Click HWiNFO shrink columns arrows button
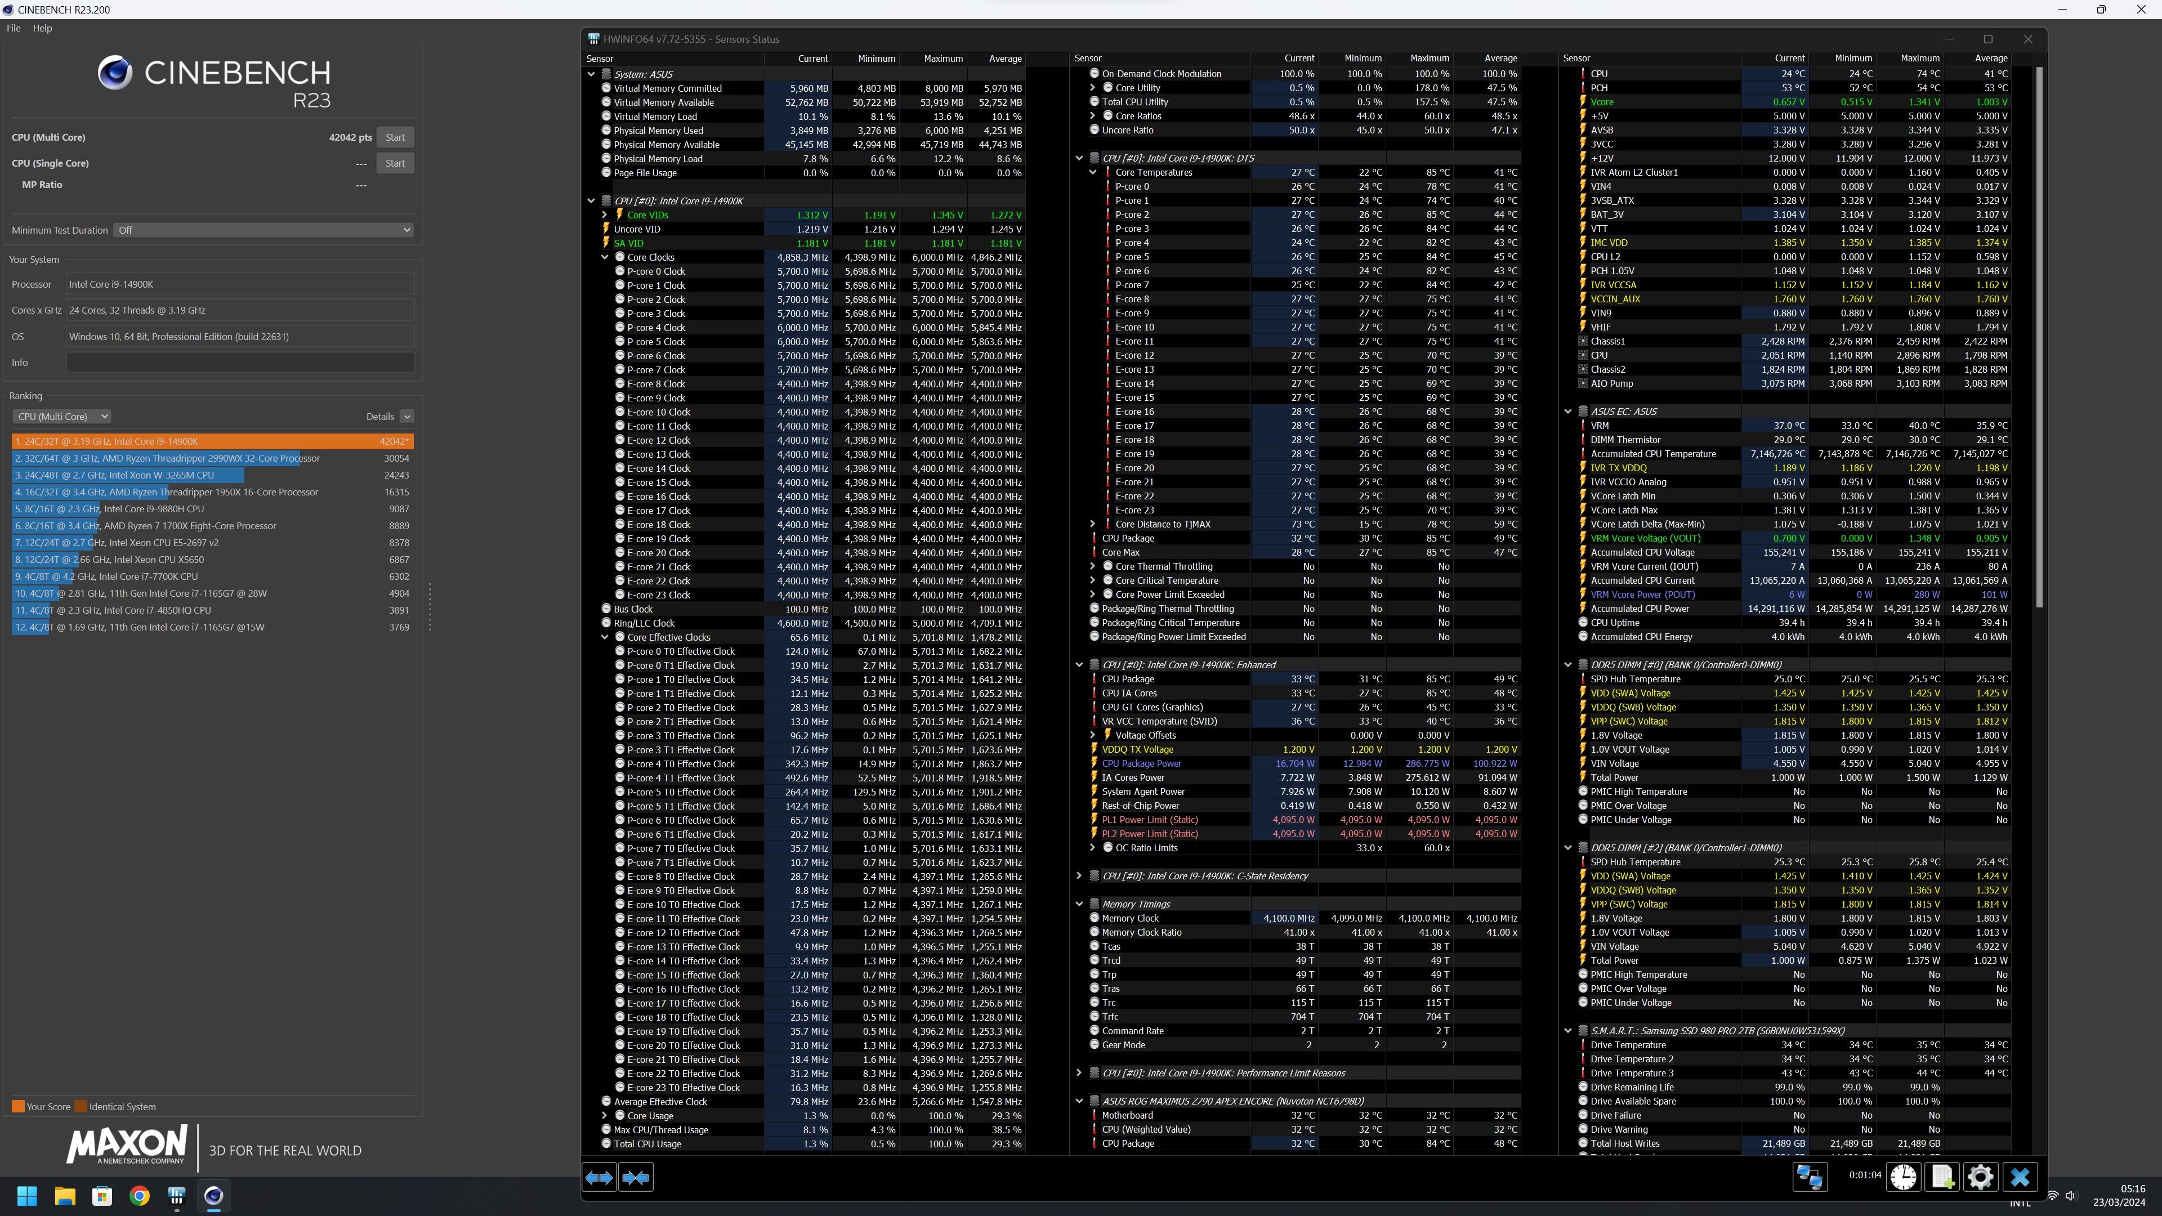Viewport: 2162px width, 1216px height. (635, 1177)
